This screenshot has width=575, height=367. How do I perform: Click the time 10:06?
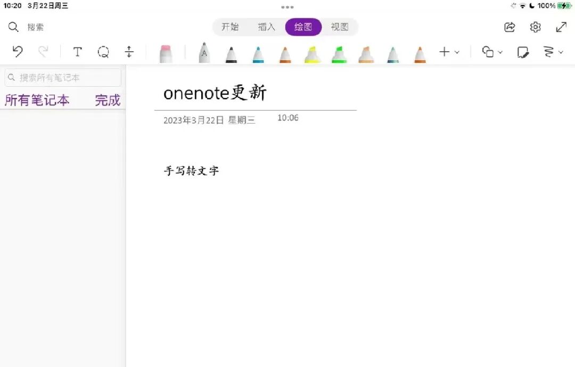click(x=288, y=118)
